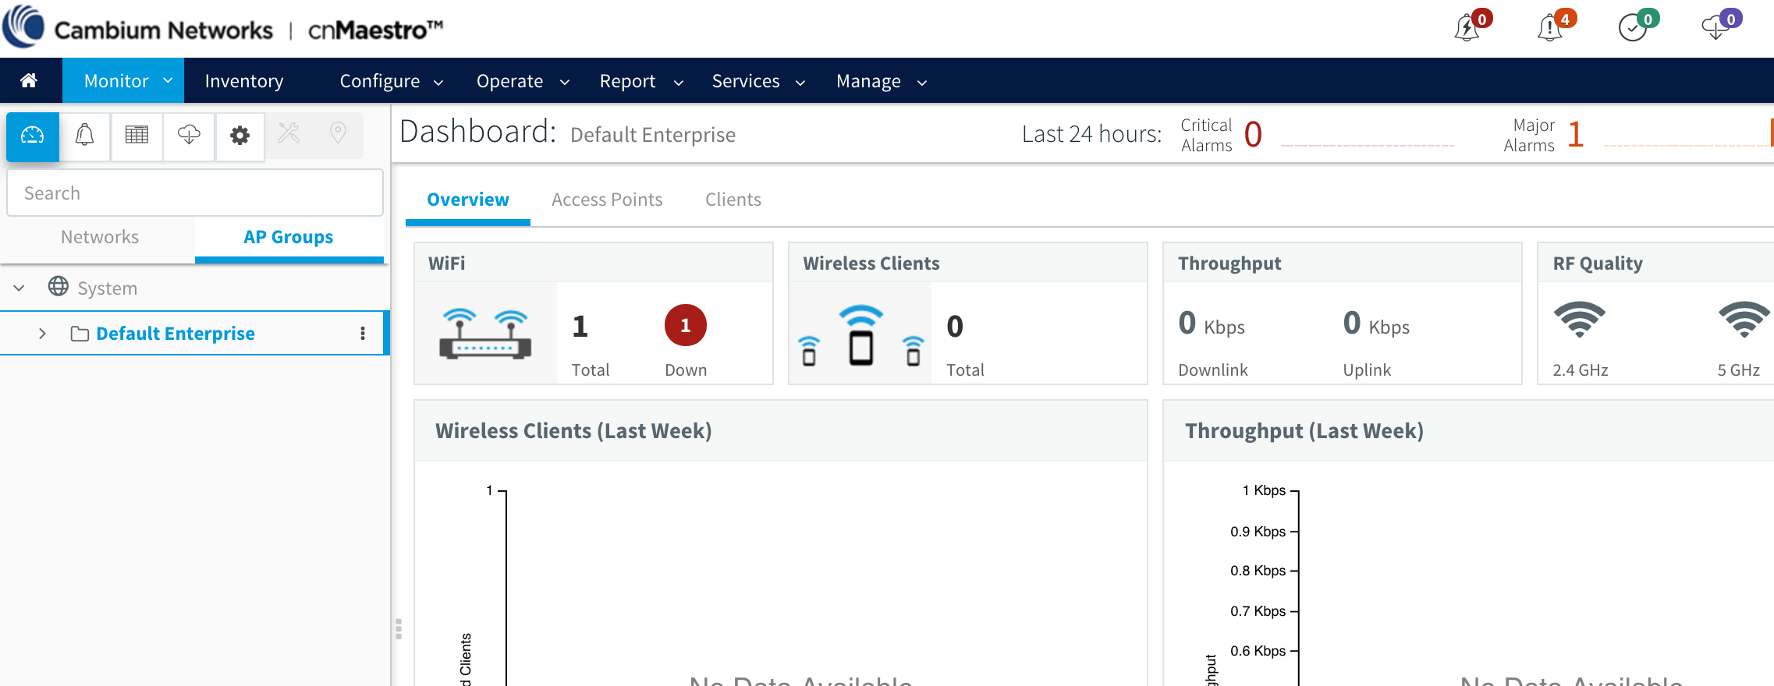Click the map location pin icon
Viewport: 1774px width, 686px height.
click(338, 133)
